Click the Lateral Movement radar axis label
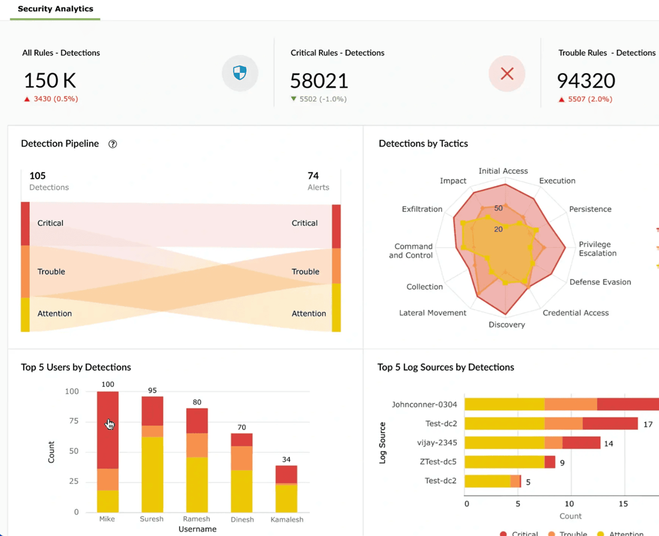 432,313
